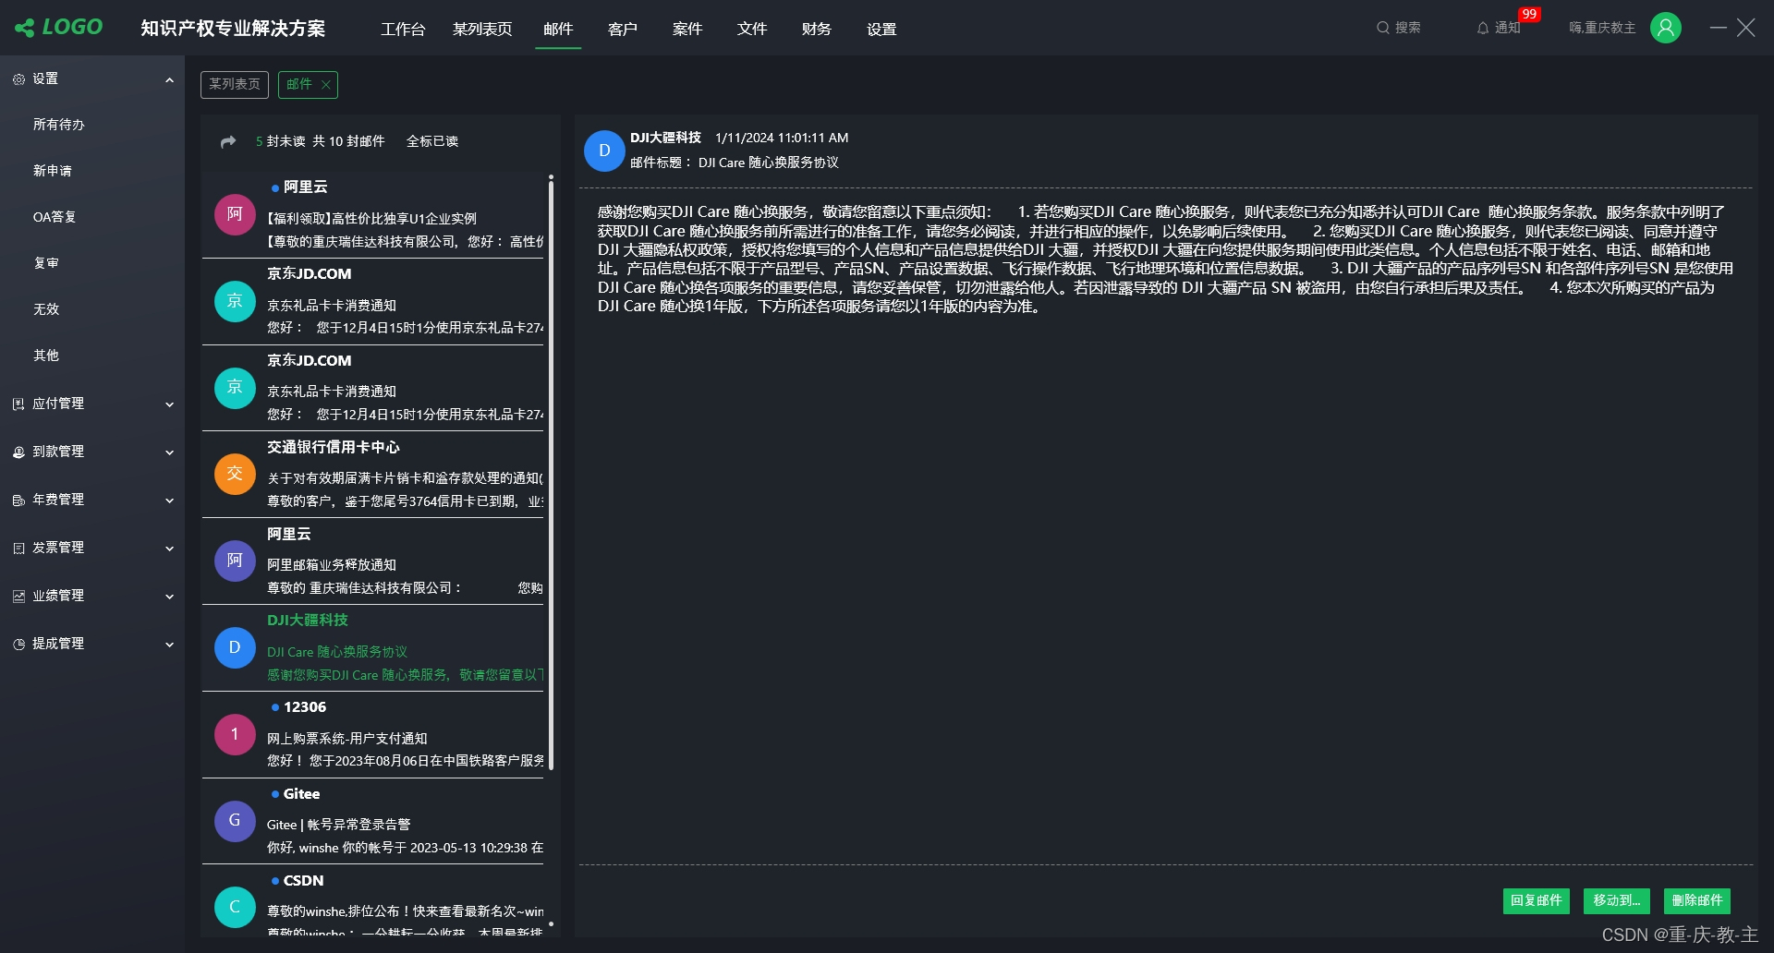Expand the 到款管理 chevron
The width and height of the screenshot is (1774, 953).
click(x=169, y=452)
